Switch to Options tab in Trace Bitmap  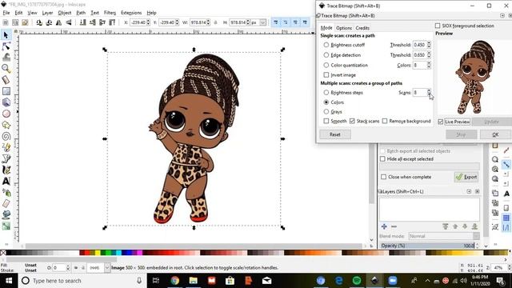[344, 28]
